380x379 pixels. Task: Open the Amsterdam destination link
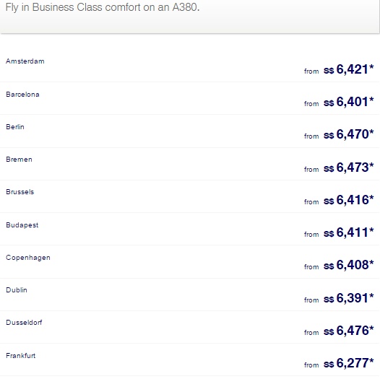[x=25, y=61]
